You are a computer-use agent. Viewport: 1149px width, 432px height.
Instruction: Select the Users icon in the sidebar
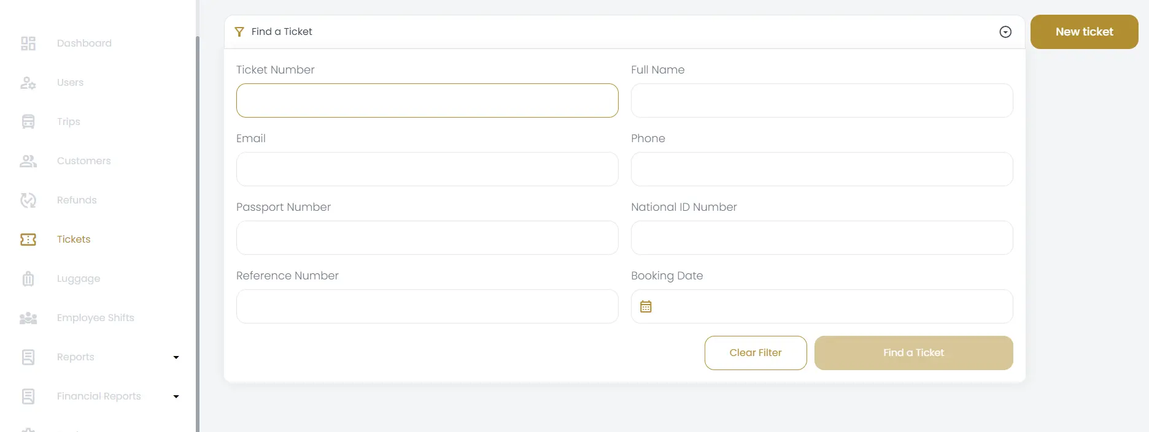[28, 82]
